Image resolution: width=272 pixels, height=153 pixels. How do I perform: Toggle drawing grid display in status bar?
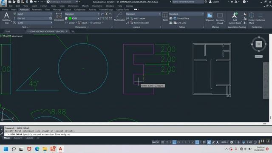click(x=162, y=142)
